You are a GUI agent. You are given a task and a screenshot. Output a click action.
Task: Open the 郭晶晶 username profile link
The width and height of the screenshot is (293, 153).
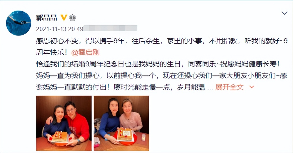(x=47, y=18)
